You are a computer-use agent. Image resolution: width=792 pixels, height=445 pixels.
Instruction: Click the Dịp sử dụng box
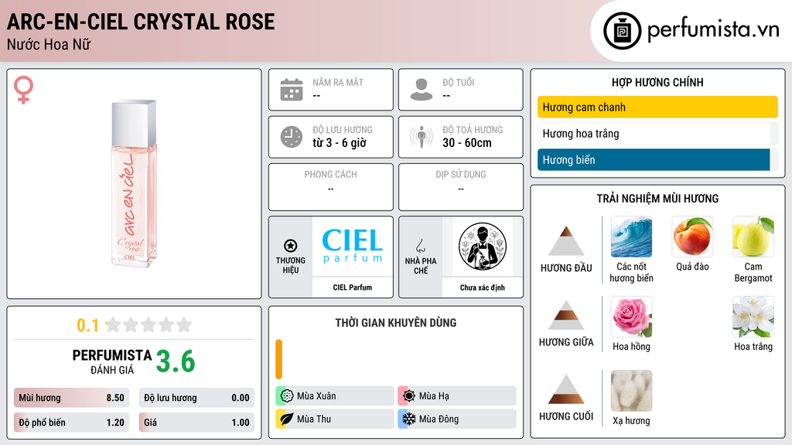point(461,187)
